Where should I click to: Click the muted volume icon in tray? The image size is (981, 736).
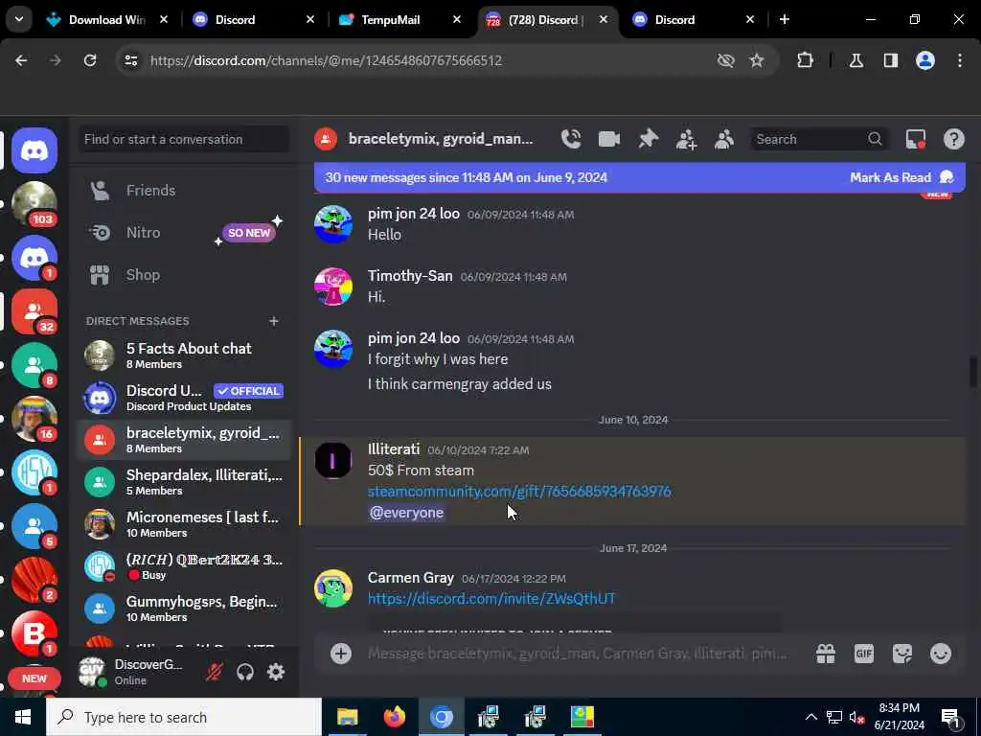(856, 717)
